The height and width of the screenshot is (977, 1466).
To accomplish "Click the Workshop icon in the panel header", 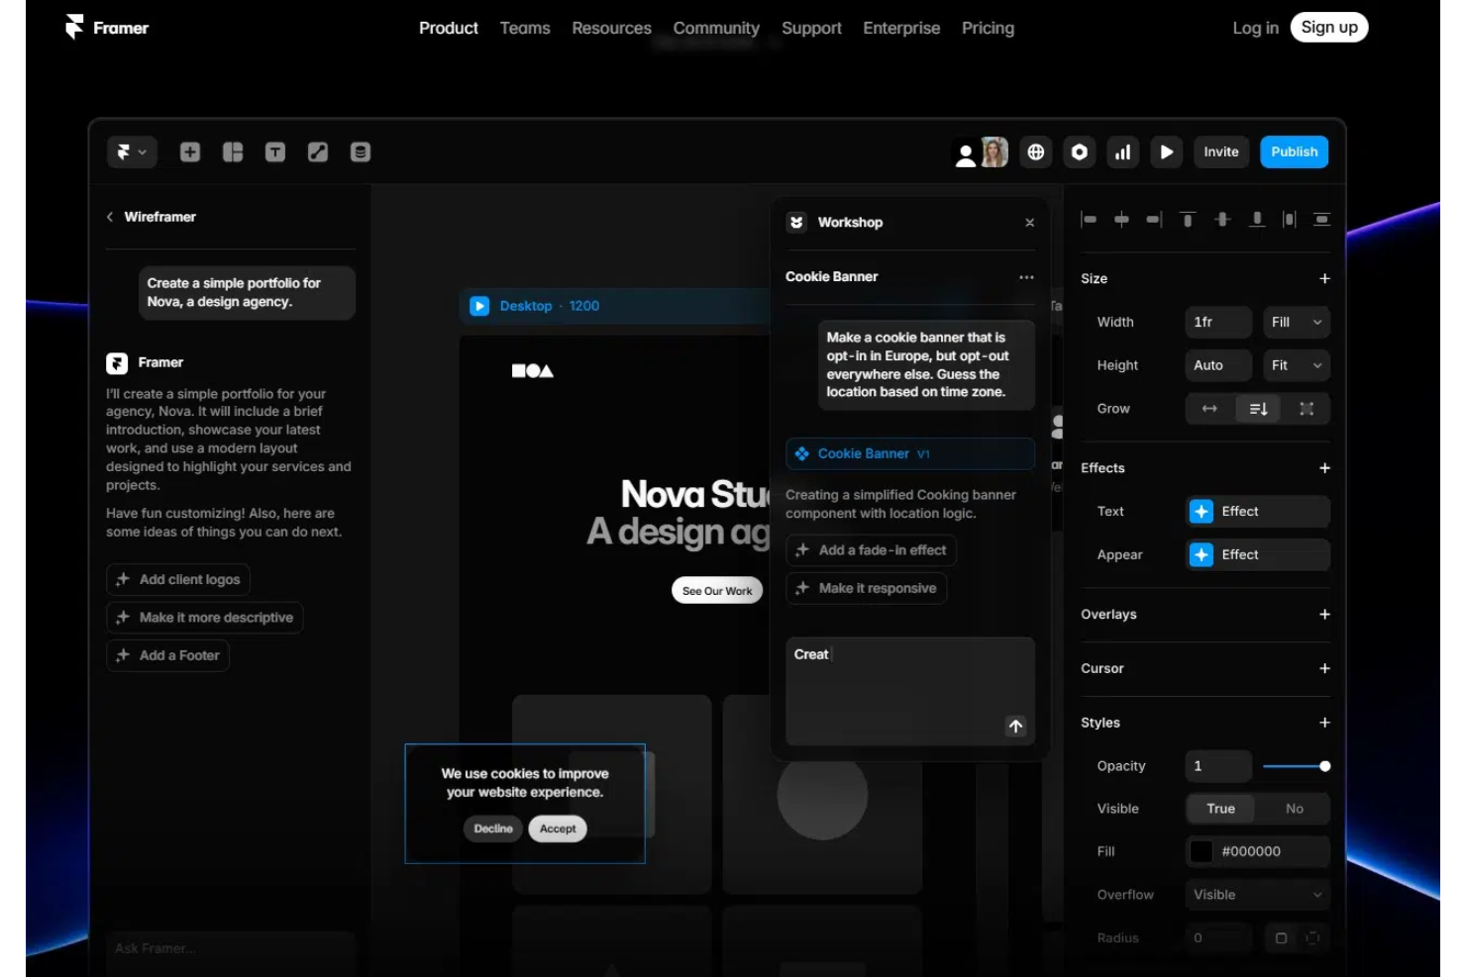I will click(796, 223).
